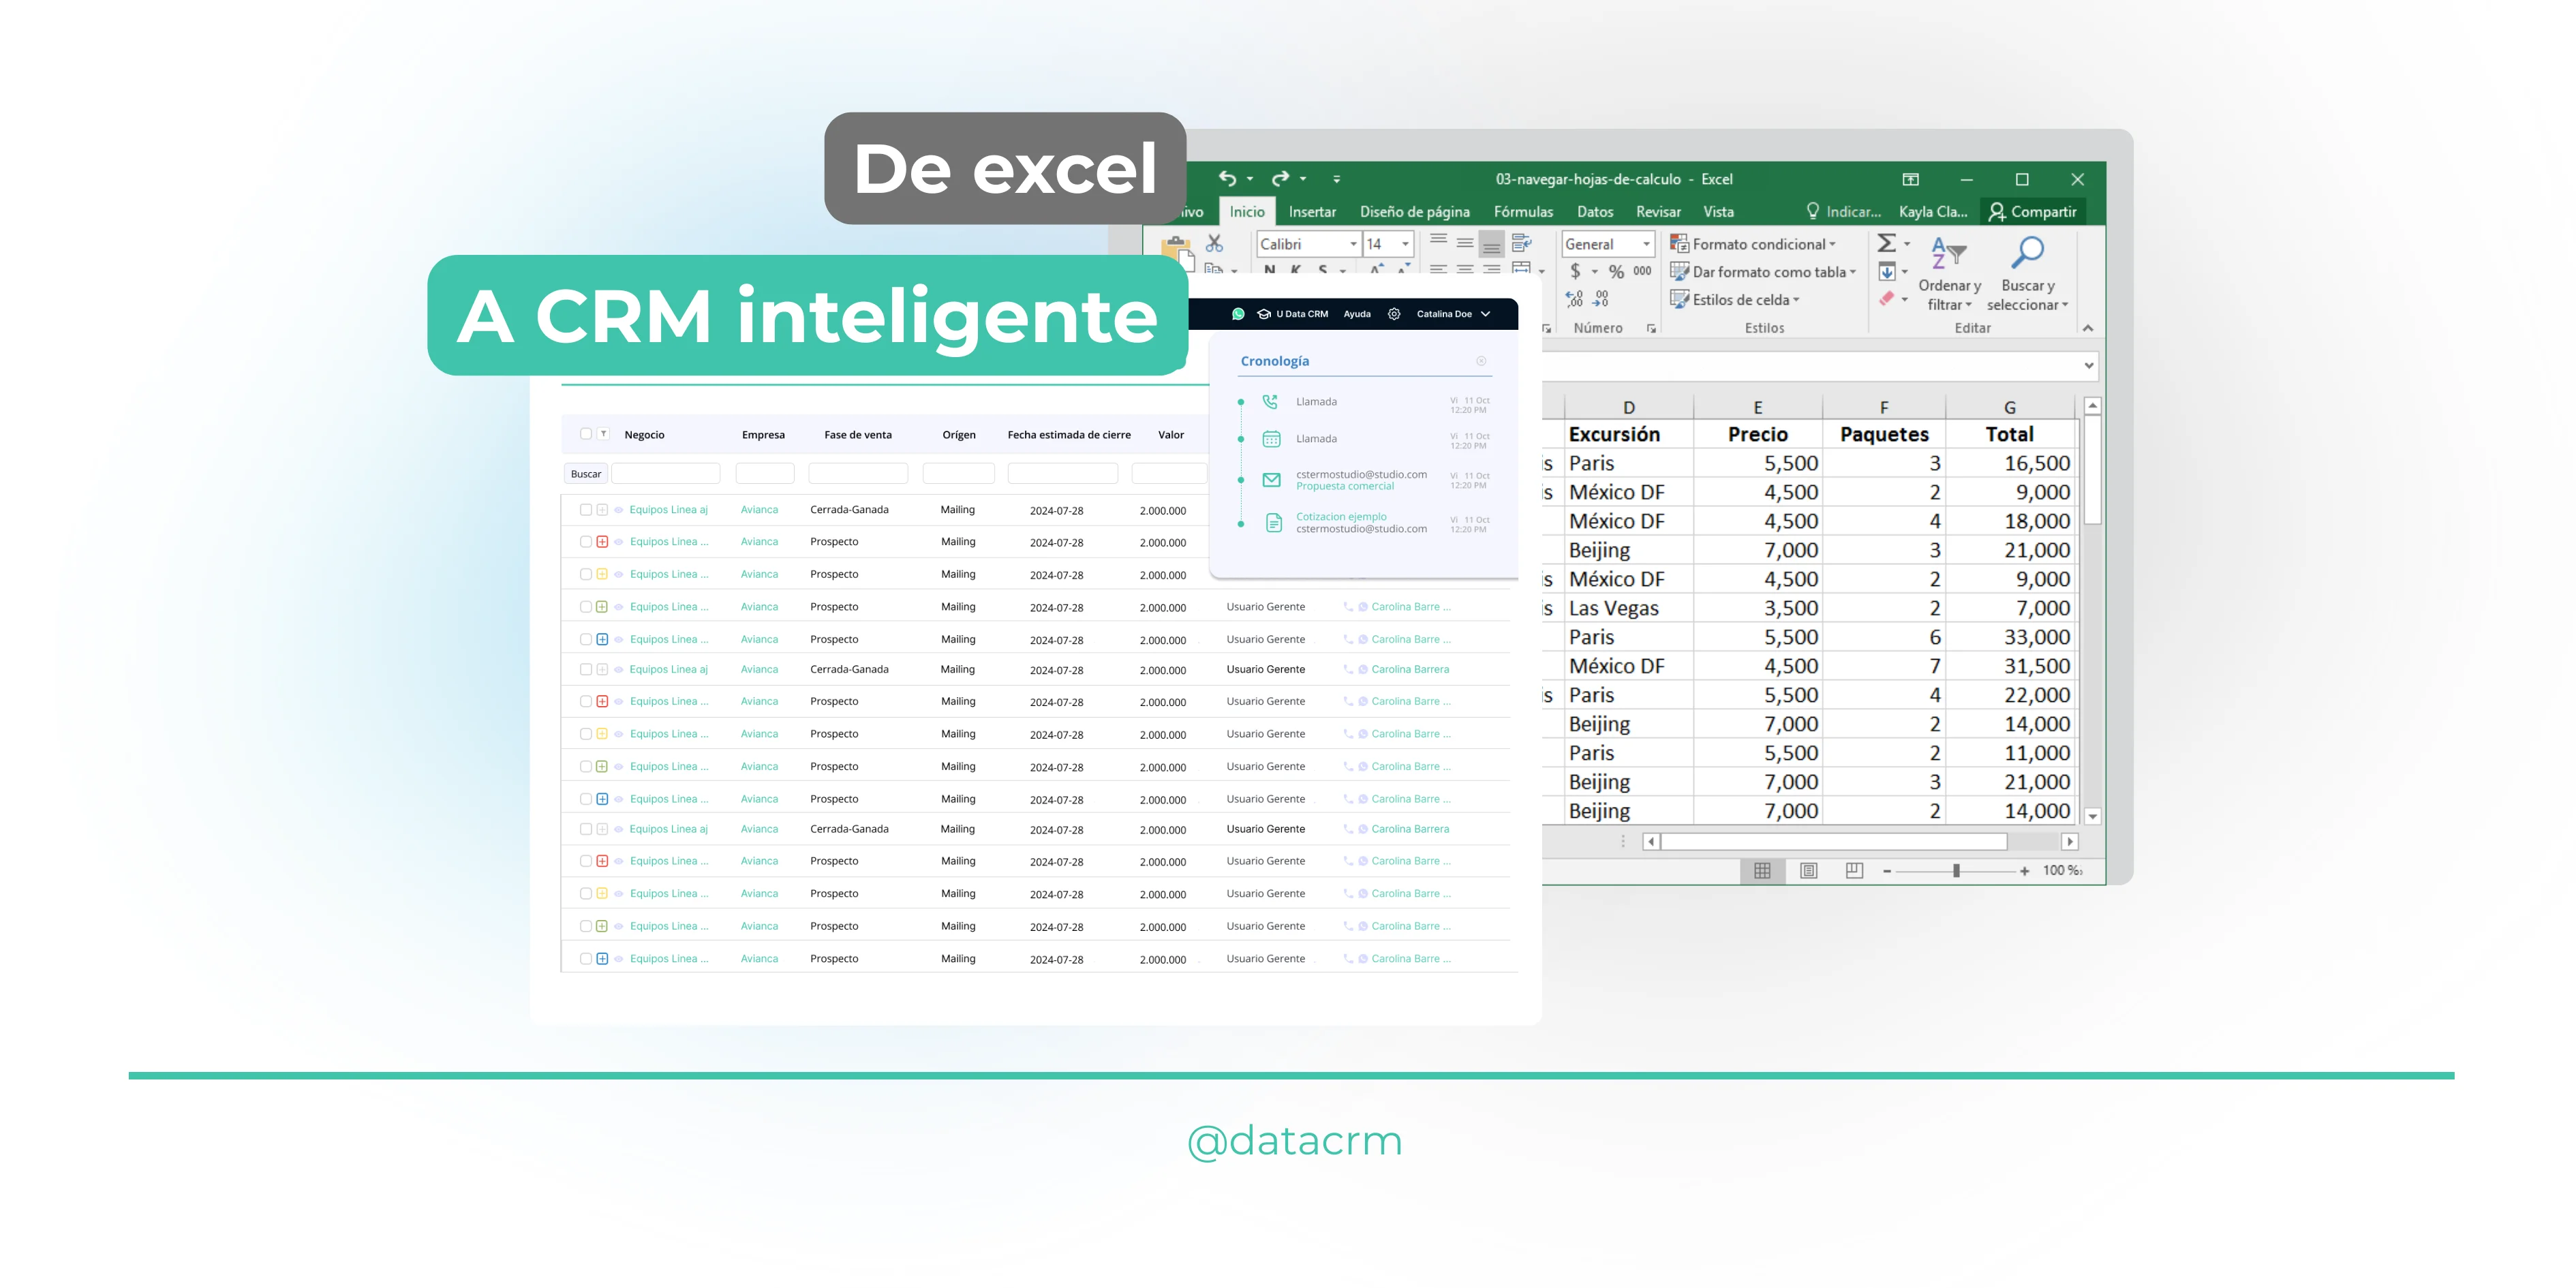Screen dimensions: 2576x1288
Task: Click the Cut scissors icon
Action: click(1214, 243)
